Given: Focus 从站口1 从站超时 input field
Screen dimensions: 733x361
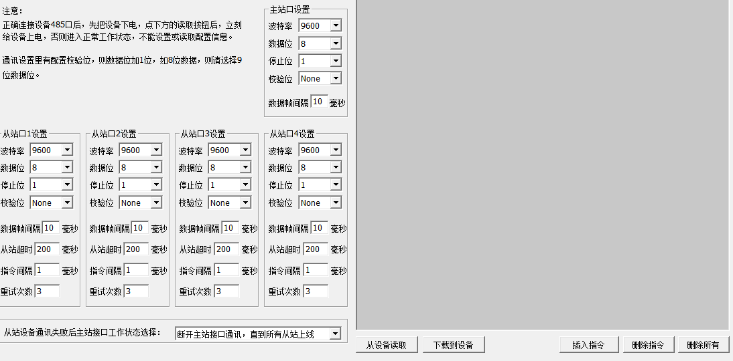Looking at the screenshot, I should [x=47, y=249].
